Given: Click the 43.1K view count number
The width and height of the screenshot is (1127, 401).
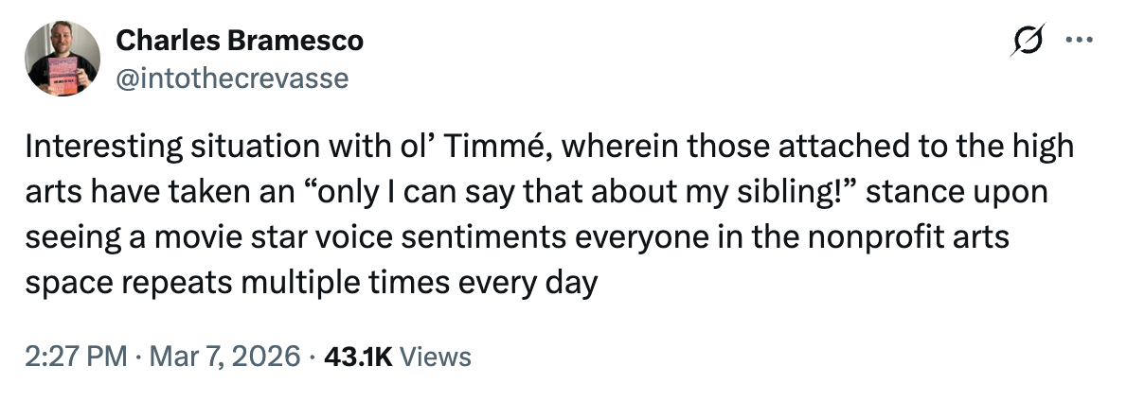Looking at the screenshot, I should (x=358, y=357).
